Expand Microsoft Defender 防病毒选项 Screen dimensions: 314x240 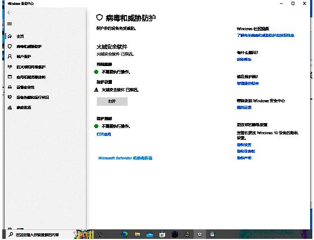[125, 158]
